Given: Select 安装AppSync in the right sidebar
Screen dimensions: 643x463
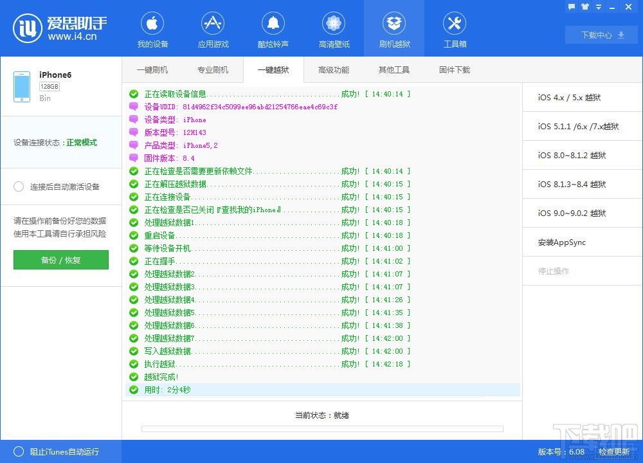Looking at the screenshot, I should (581, 242).
